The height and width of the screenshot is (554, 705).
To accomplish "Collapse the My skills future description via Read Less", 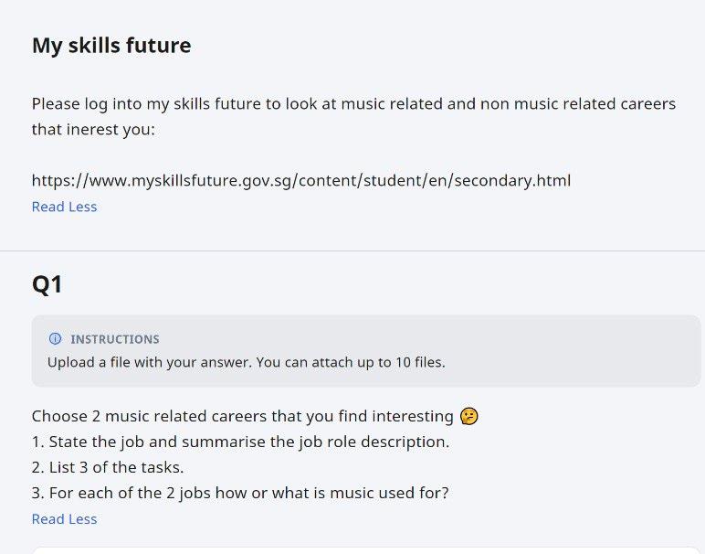I will 64,207.
